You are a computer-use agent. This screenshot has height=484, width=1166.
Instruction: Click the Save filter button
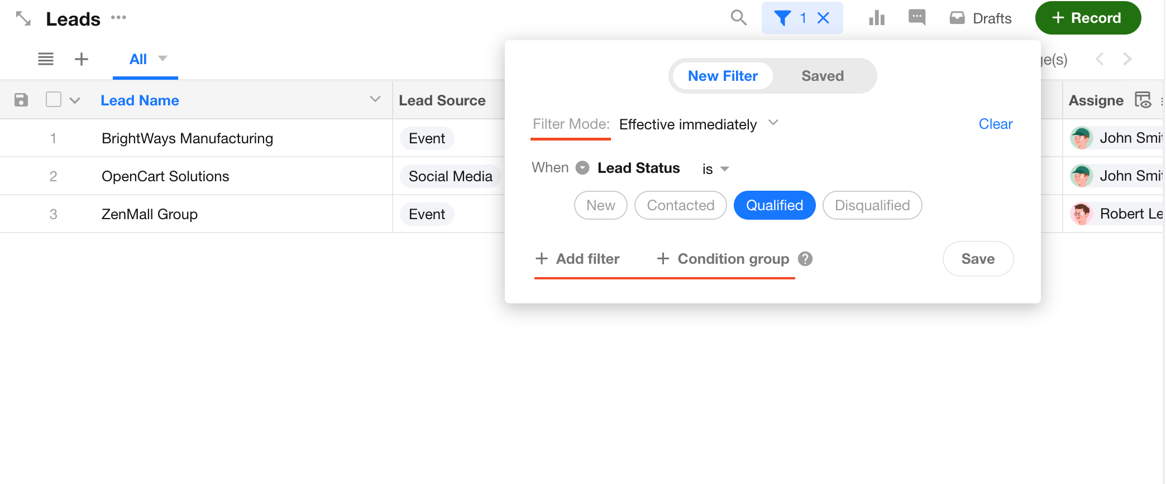point(977,259)
